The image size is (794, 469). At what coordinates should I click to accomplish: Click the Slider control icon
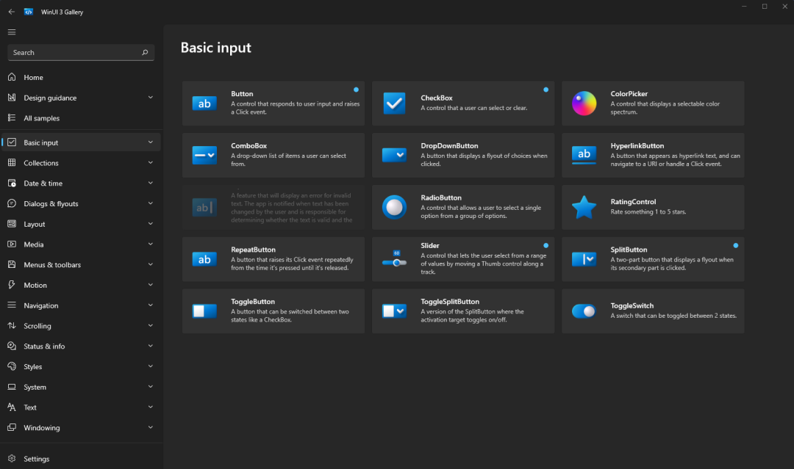(x=394, y=259)
